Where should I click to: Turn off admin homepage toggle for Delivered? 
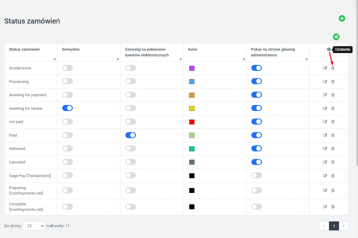[x=256, y=148]
